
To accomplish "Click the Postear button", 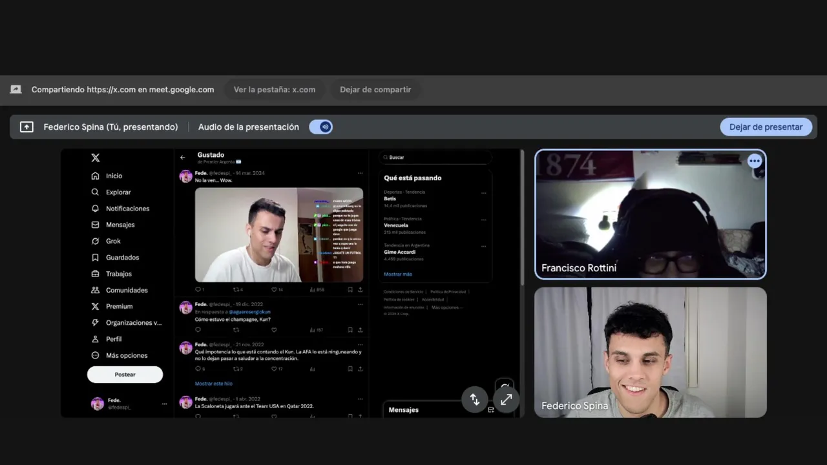I will [125, 375].
